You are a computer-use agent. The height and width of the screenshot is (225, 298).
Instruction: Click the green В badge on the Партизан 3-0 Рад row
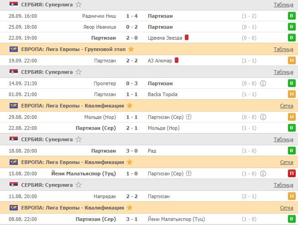[x=291, y=151]
